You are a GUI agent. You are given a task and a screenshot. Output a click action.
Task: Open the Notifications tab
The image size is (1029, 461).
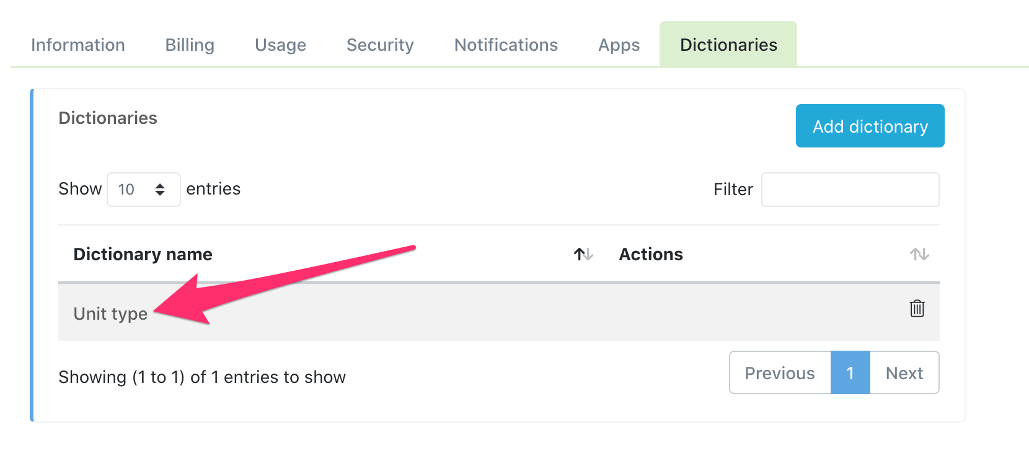click(x=506, y=45)
